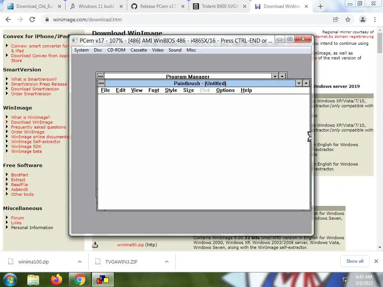Open WinImage Self-extractor link
Image resolution: width=383 pixels, height=287 pixels.
[x=36, y=142]
